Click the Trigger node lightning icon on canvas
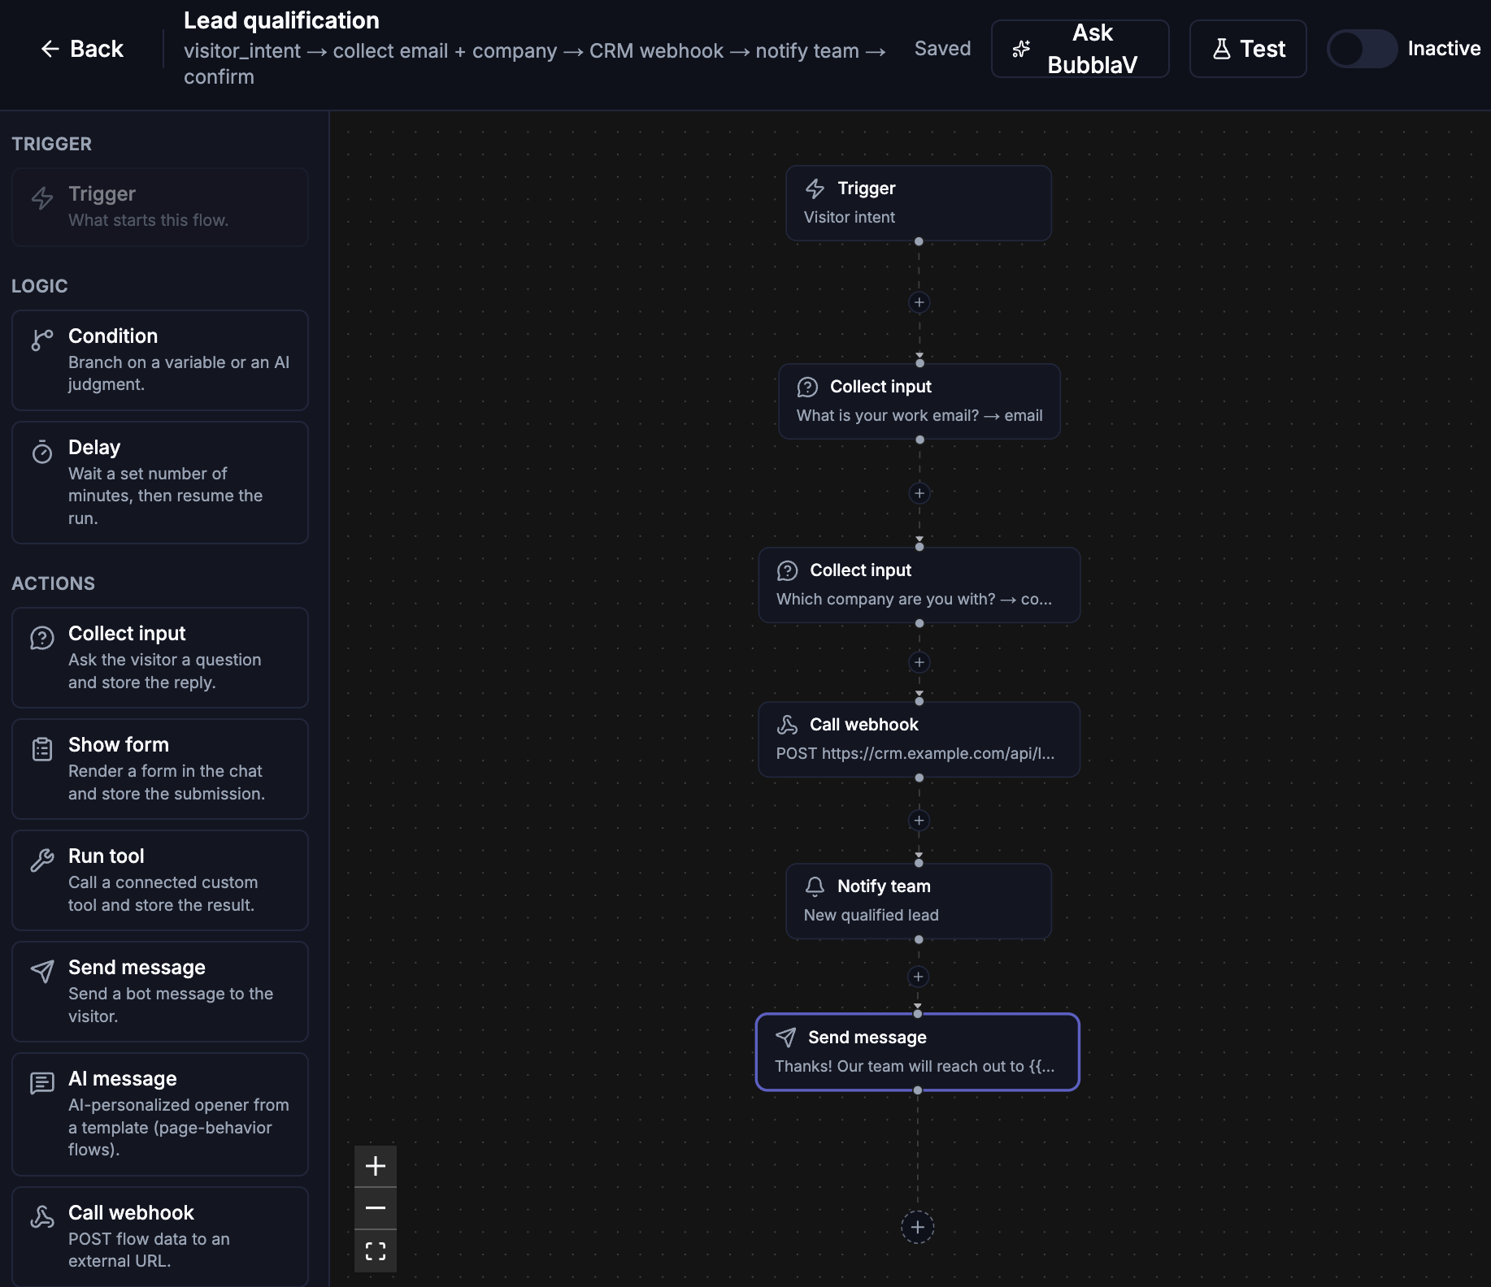The height and width of the screenshot is (1287, 1491). [815, 188]
